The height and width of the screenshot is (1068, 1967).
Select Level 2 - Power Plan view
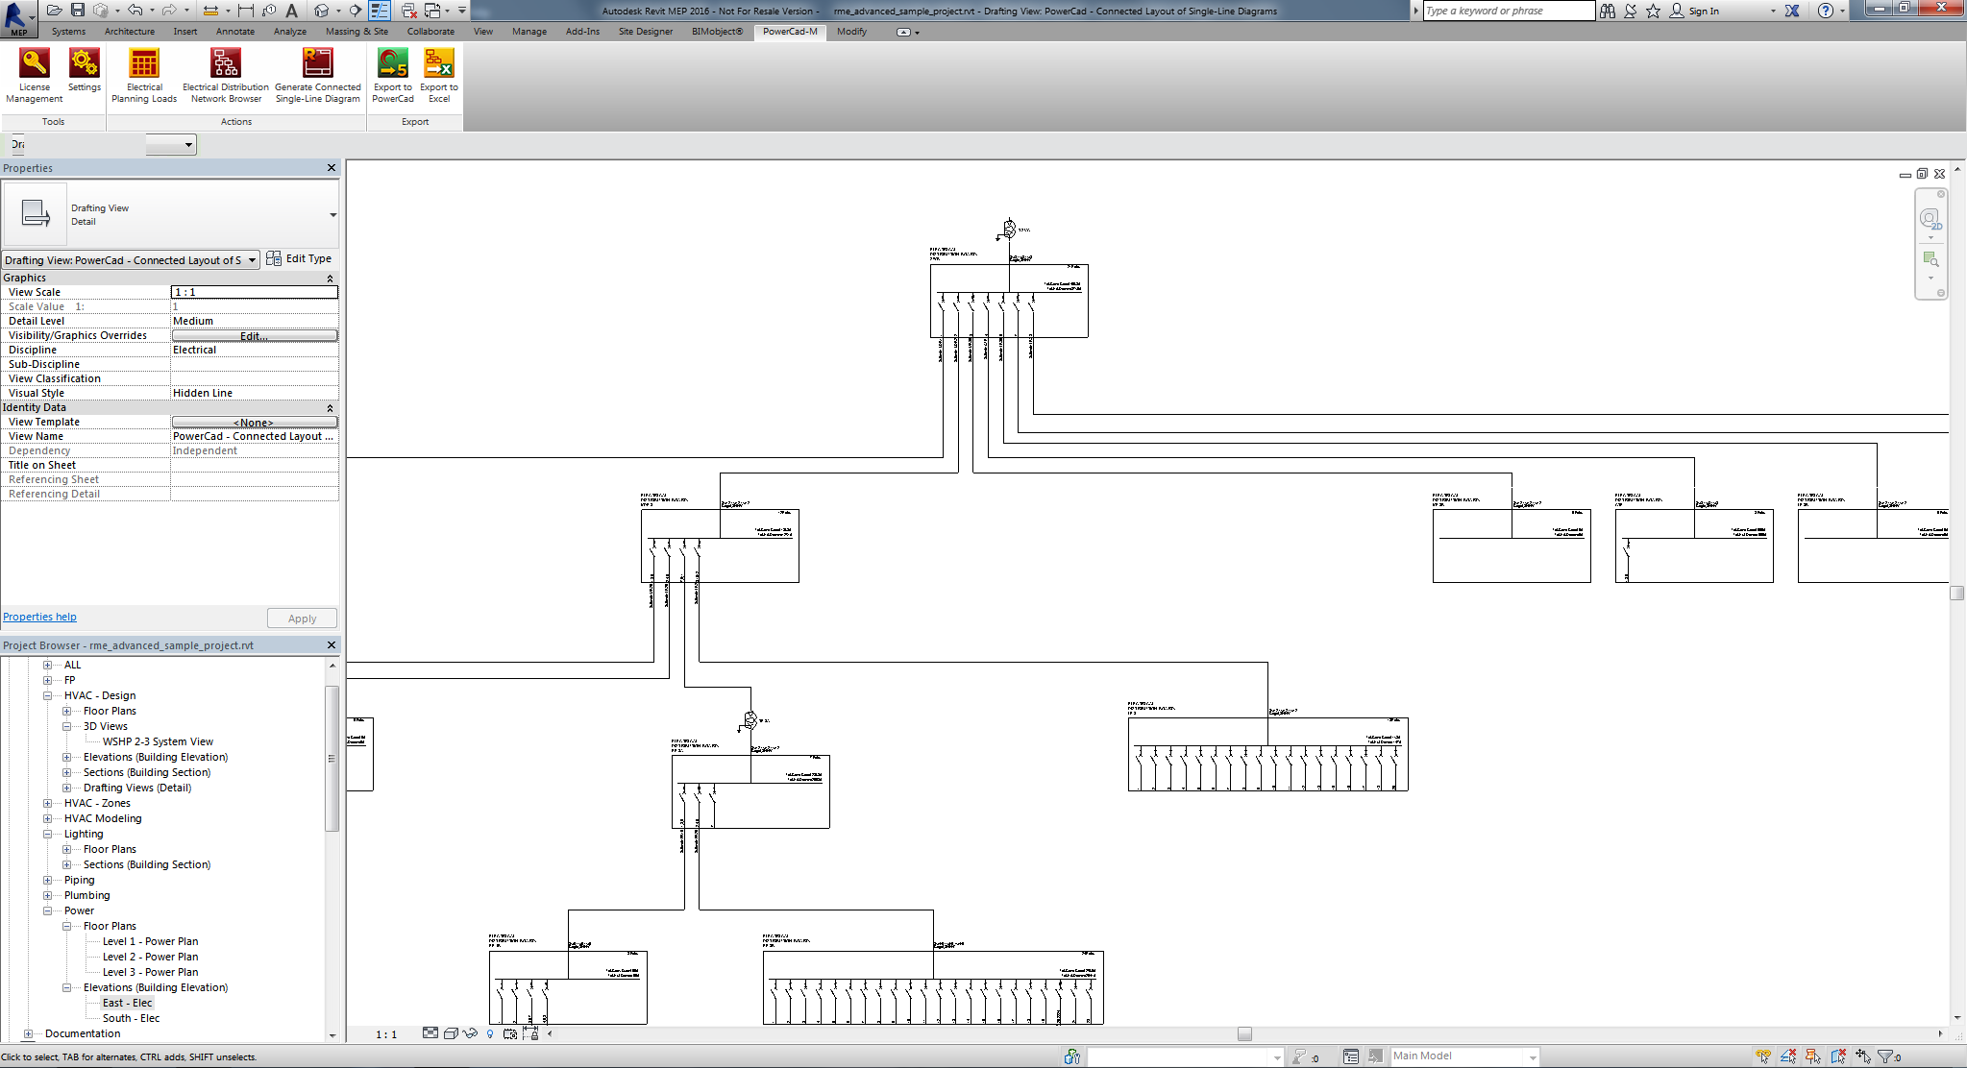[150, 957]
